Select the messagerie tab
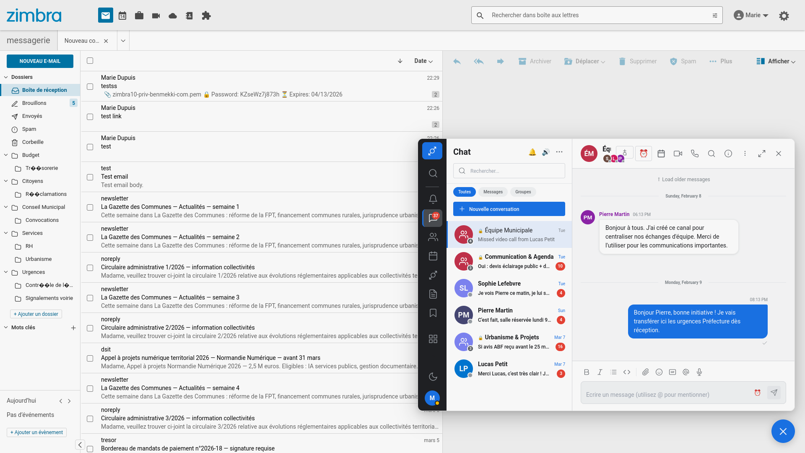805x453 pixels. pos(29,40)
